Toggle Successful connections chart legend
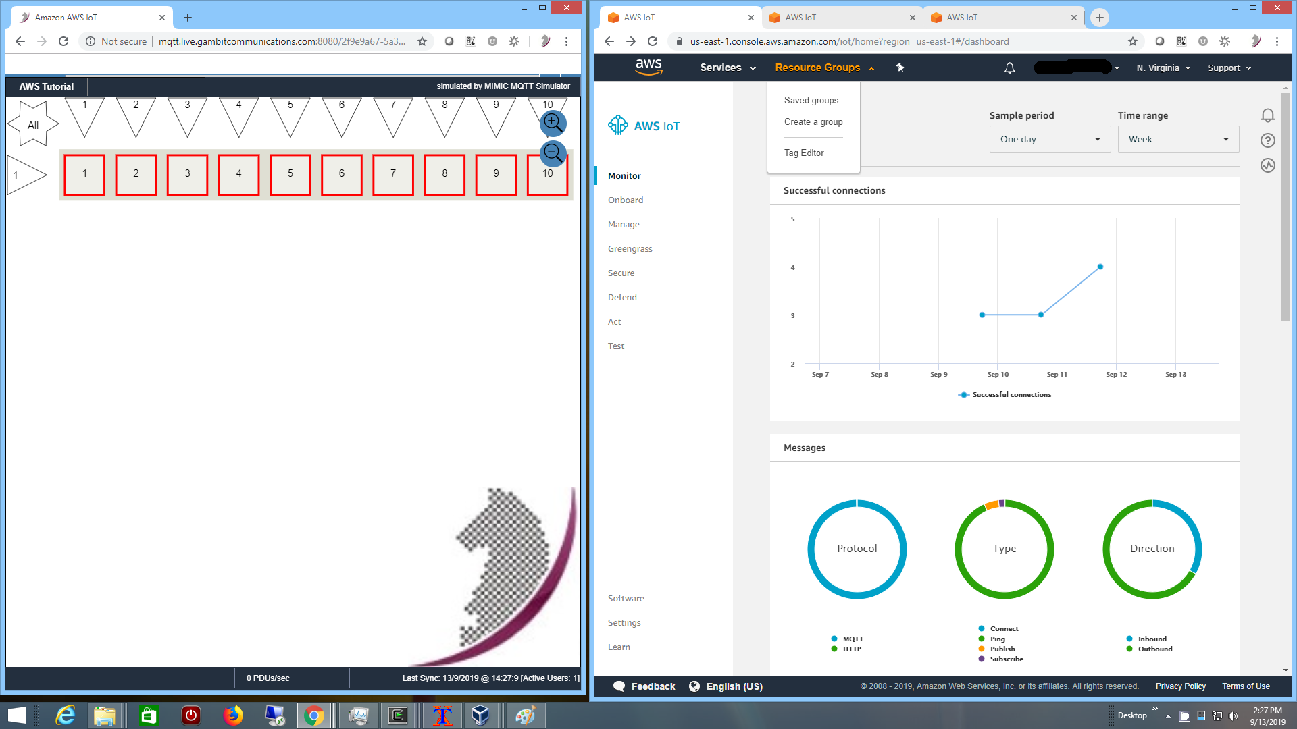Screen dimensions: 1297x729 tap(1004, 394)
